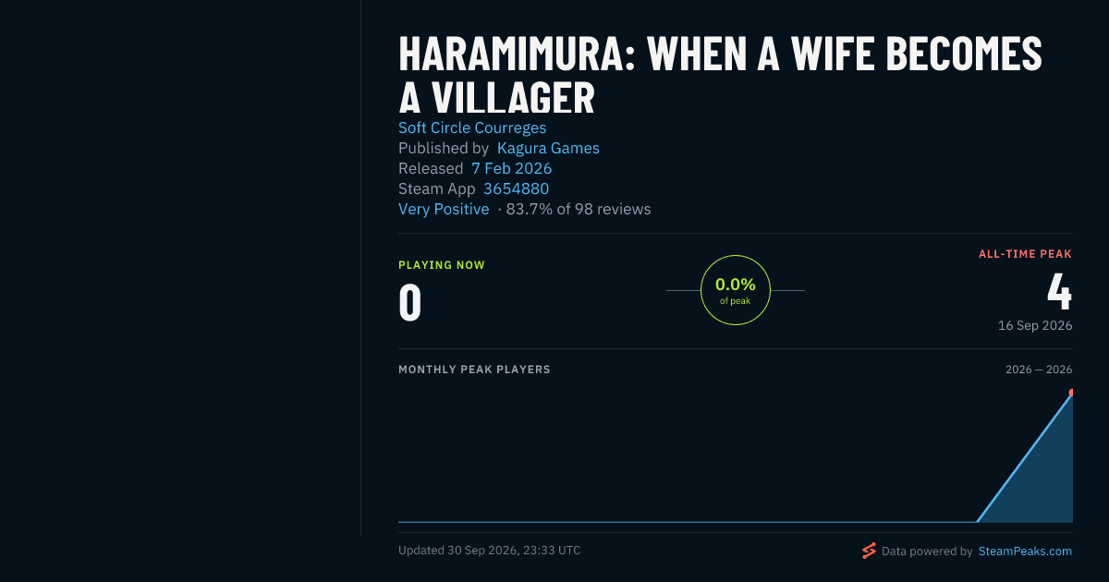Viewport: 1109px width, 582px height.
Task: Click the Monthly Peak Players label
Action: coord(474,370)
